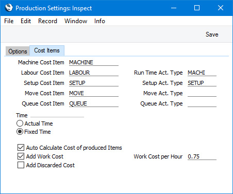Screen dimensions: 233x194
Task: Click the Setup Act. Type field
Action: [x=202, y=83]
